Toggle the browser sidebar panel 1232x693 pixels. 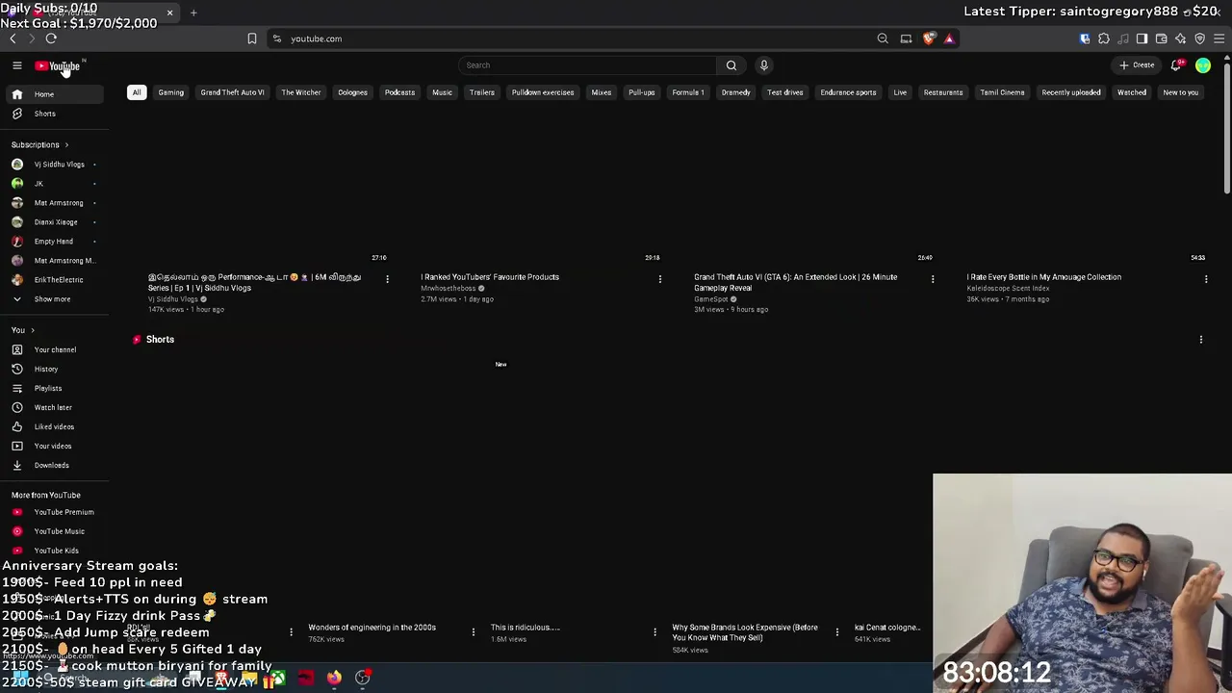click(x=1142, y=38)
